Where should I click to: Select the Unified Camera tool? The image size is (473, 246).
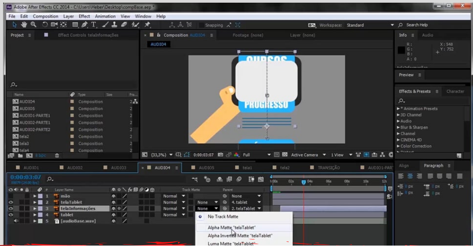[x=54, y=25]
